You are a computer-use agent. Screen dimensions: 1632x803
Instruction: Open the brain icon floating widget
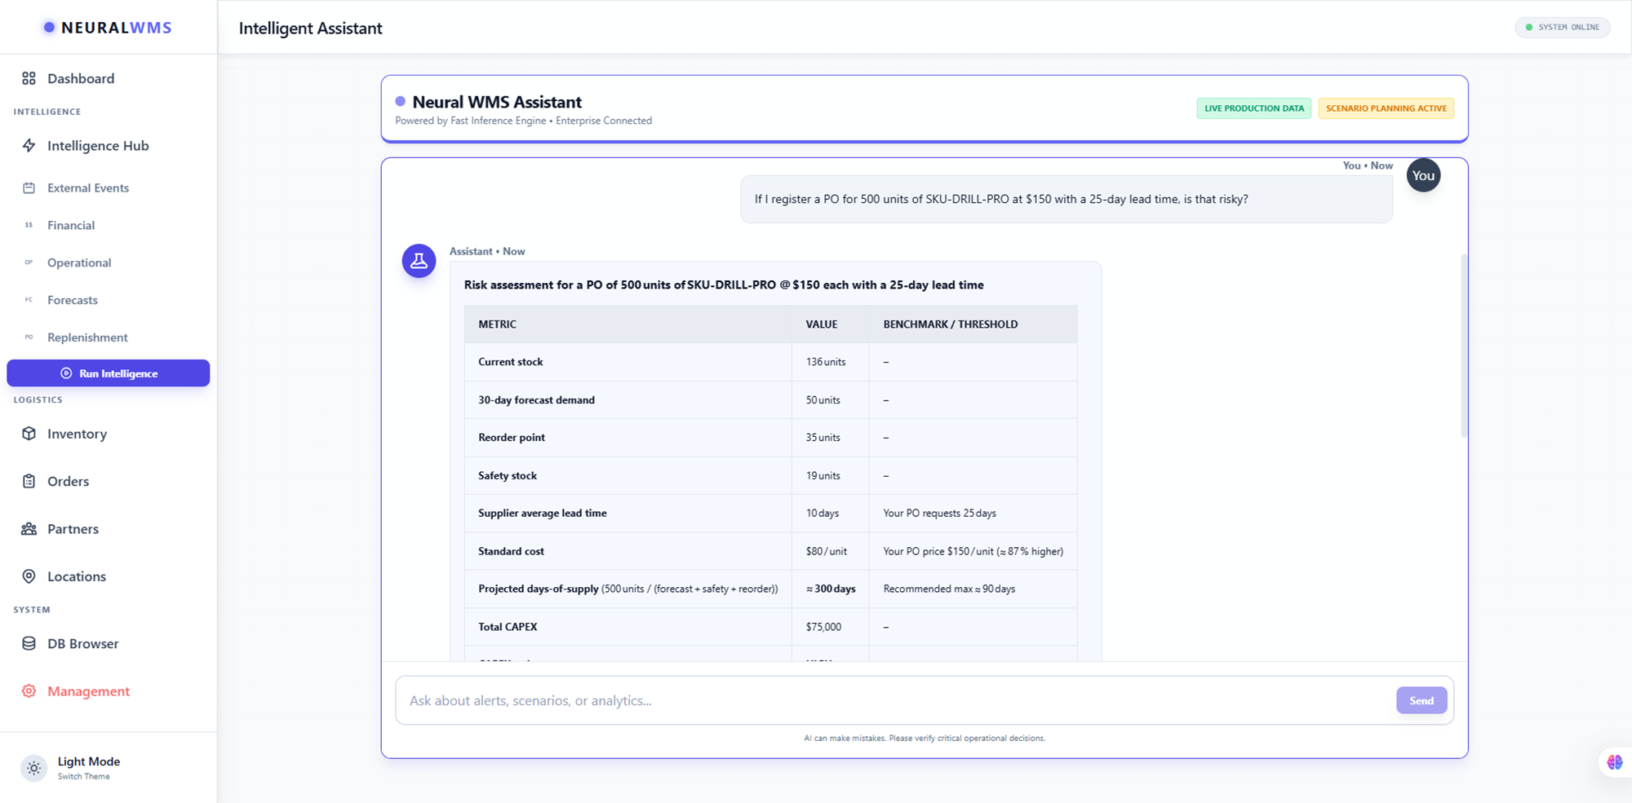[x=1614, y=762]
